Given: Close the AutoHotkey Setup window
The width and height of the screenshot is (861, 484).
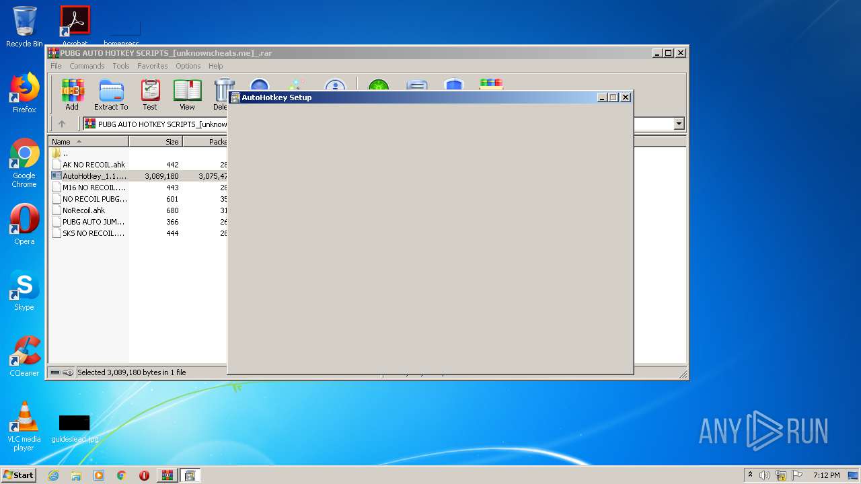Looking at the screenshot, I should (x=626, y=97).
